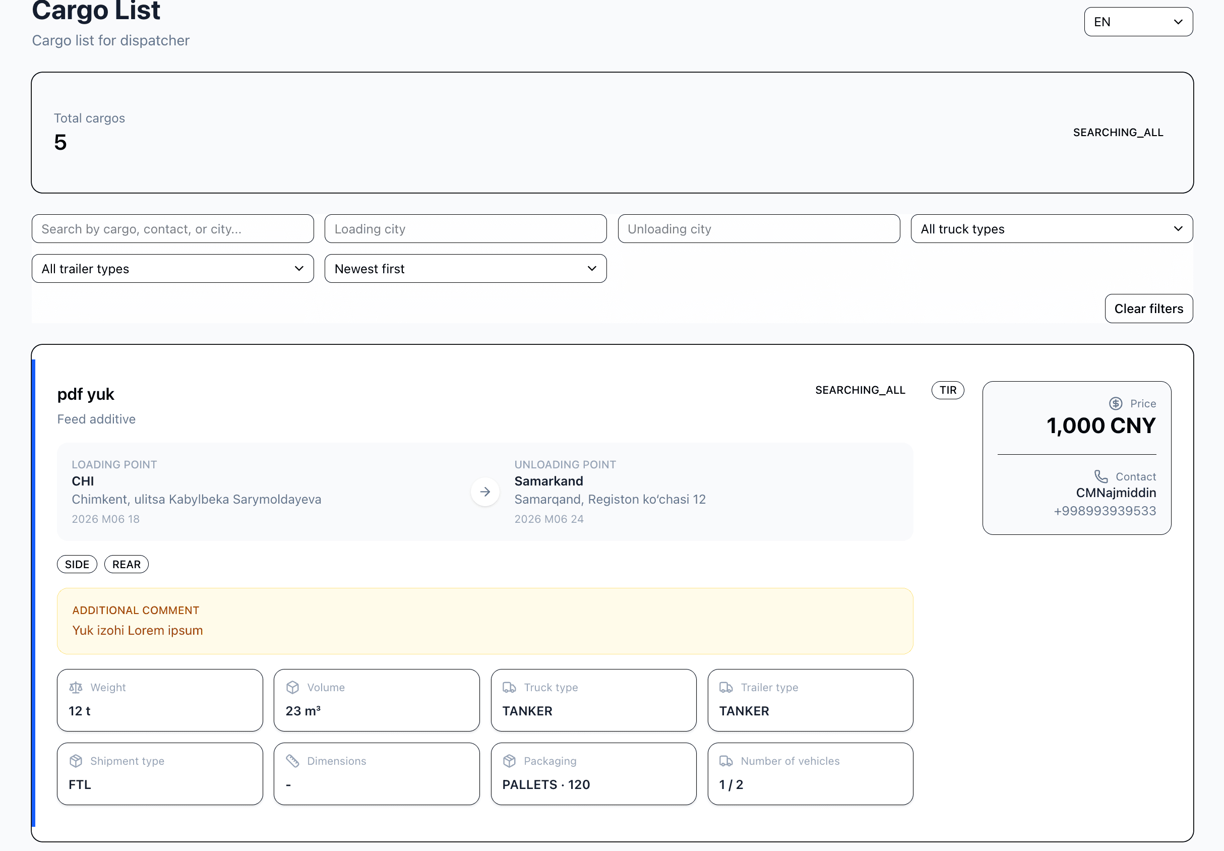Screen dimensions: 1224x851
Task: Click the 1 / 2 vehicles value
Action: point(731,784)
